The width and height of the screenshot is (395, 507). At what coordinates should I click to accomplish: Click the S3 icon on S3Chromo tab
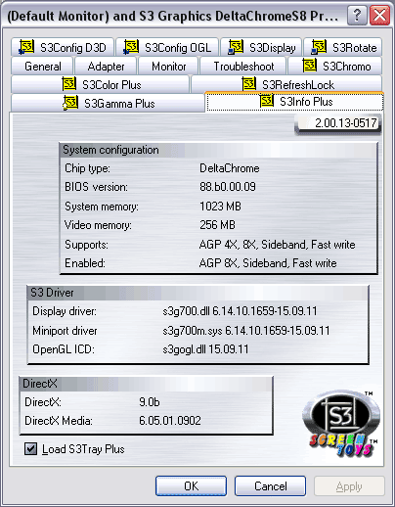pyautogui.click(x=310, y=66)
